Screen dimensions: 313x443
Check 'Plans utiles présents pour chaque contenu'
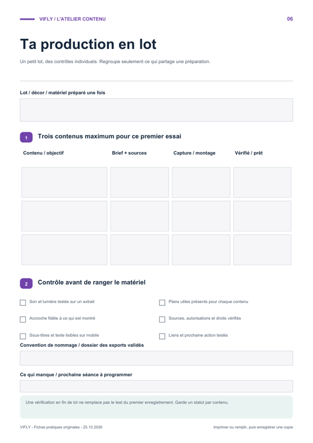(x=162, y=303)
